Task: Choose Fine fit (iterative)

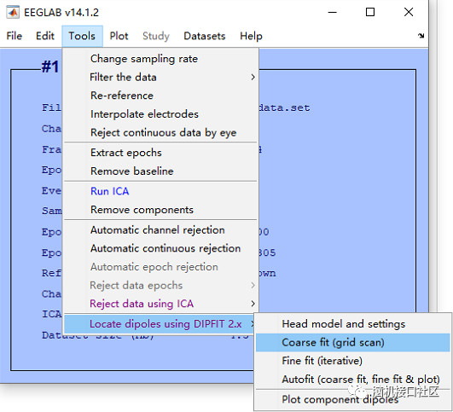Action: click(x=352, y=361)
